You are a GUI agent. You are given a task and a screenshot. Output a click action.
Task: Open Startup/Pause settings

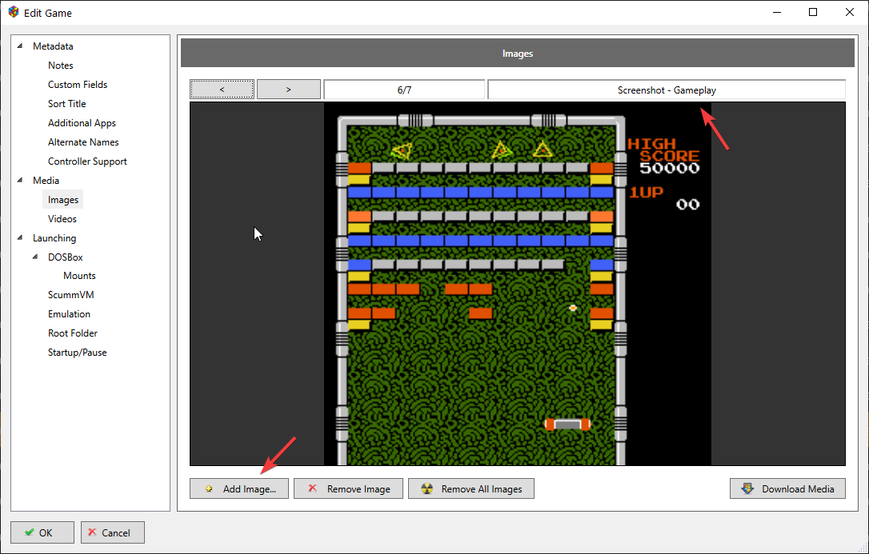coord(77,353)
